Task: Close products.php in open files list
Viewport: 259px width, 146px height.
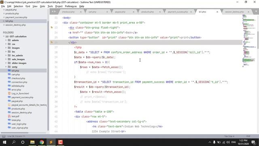Action: (4, 13)
